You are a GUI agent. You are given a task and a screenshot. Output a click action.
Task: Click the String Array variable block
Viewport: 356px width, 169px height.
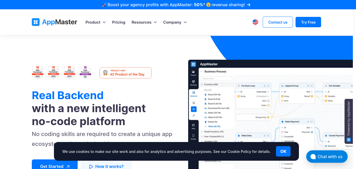(254, 117)
